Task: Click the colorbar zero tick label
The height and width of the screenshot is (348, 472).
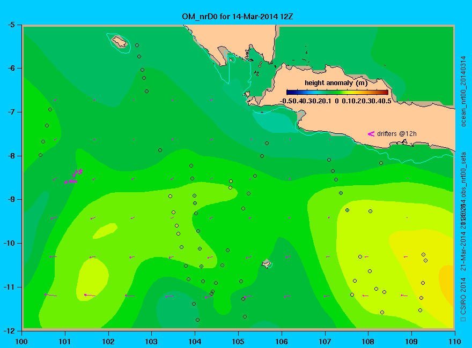Action: pyautogui.click(x=337, y=101)
